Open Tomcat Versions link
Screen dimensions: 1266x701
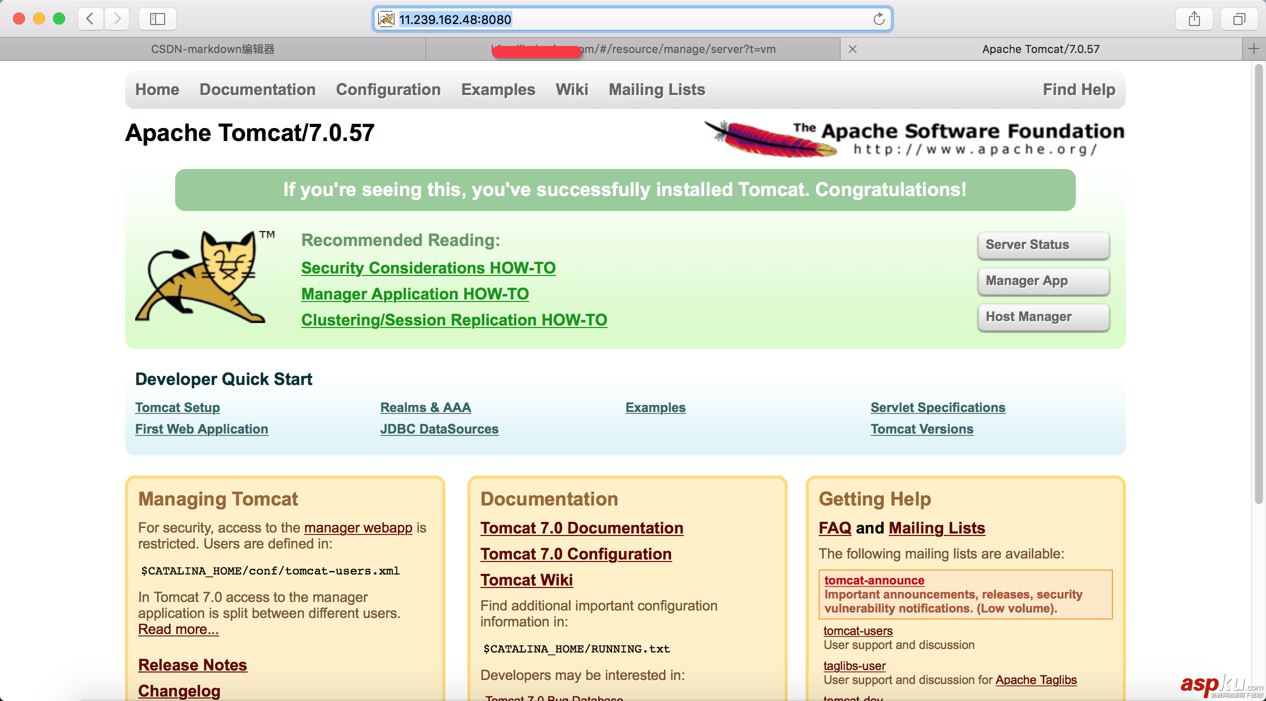click(922, 429)
